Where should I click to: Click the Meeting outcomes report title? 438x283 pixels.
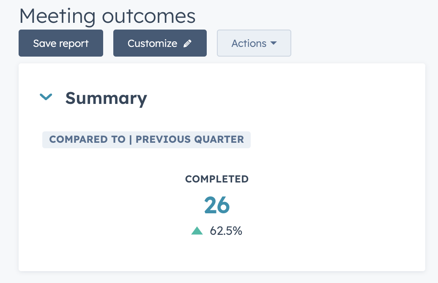point(107,16)
